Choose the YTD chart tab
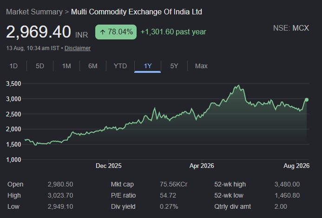This screenshot has height=218, width=322. (x=120, y=66)
